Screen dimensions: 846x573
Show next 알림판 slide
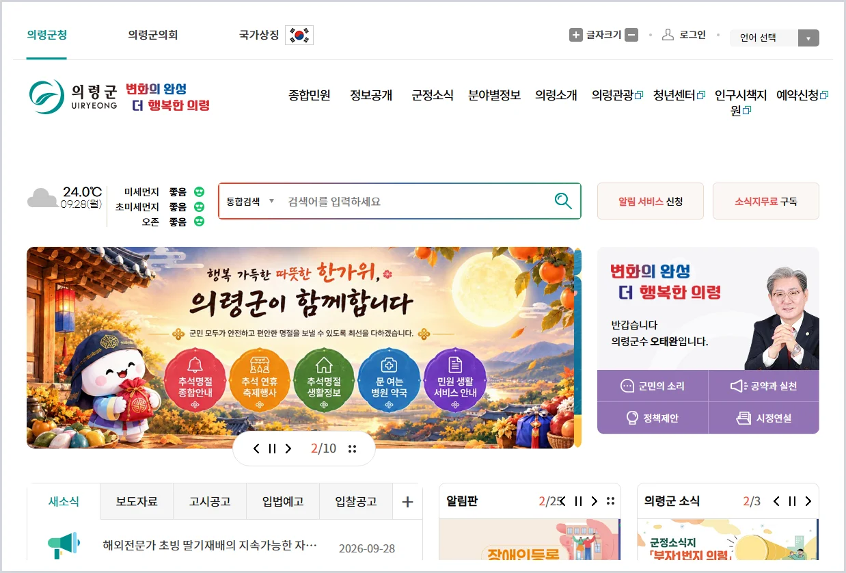594,501
